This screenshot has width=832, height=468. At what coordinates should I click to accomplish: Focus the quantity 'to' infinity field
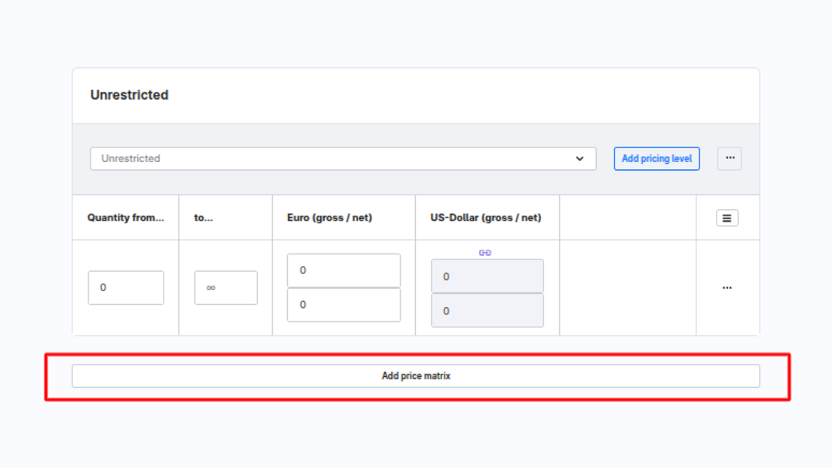[226, 288]
